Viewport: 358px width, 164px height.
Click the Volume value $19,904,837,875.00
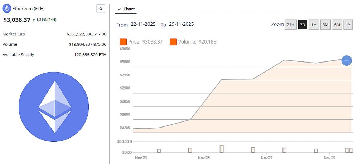pyautogui.click(x=88, y=44)
